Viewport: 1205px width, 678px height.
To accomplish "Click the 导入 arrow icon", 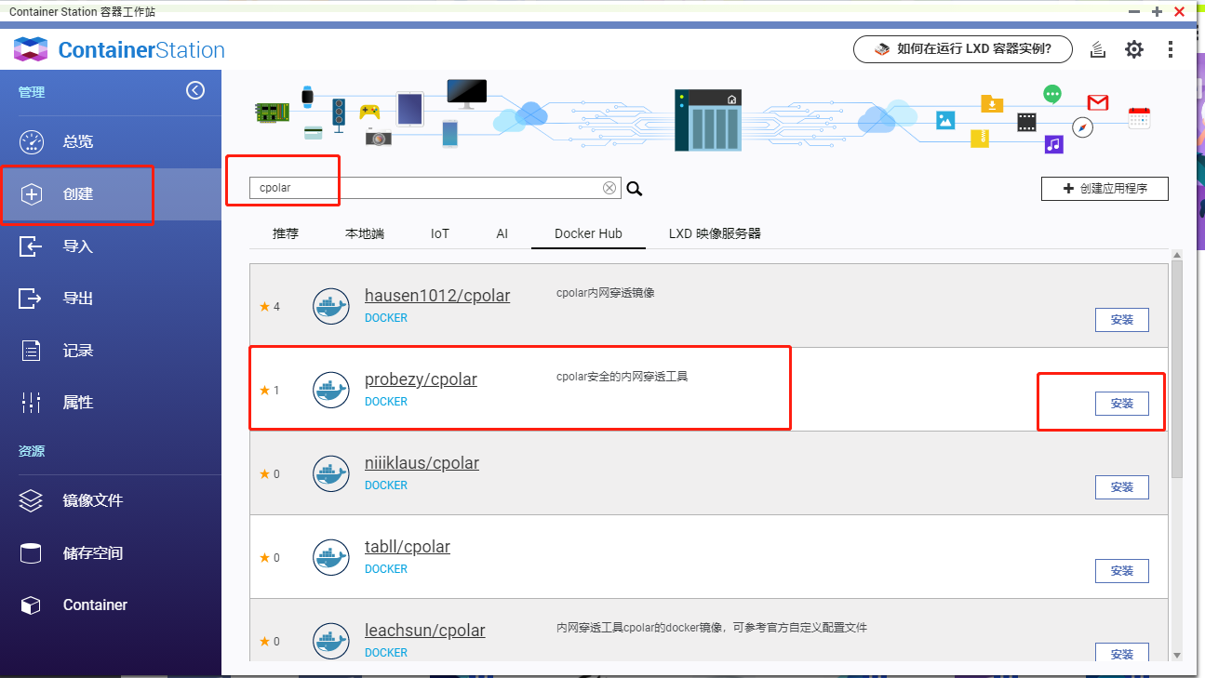I will click(32, 246).
